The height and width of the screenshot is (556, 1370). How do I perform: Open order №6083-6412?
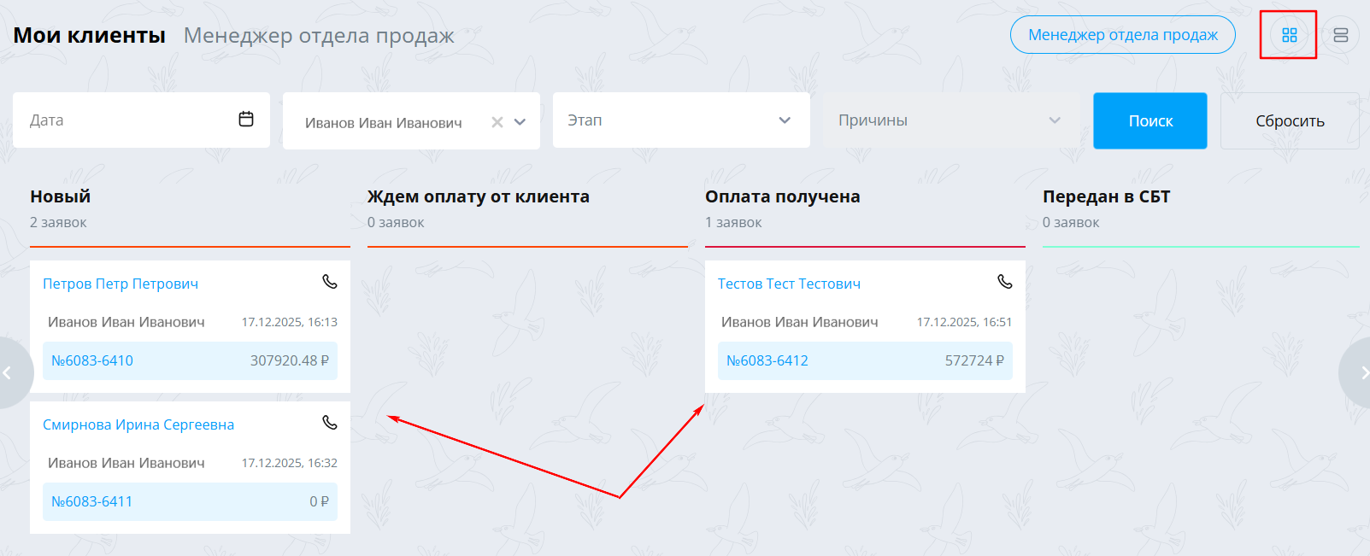coord(767,360)
